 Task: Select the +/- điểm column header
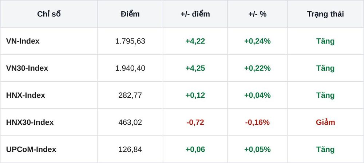coord(195,14)
